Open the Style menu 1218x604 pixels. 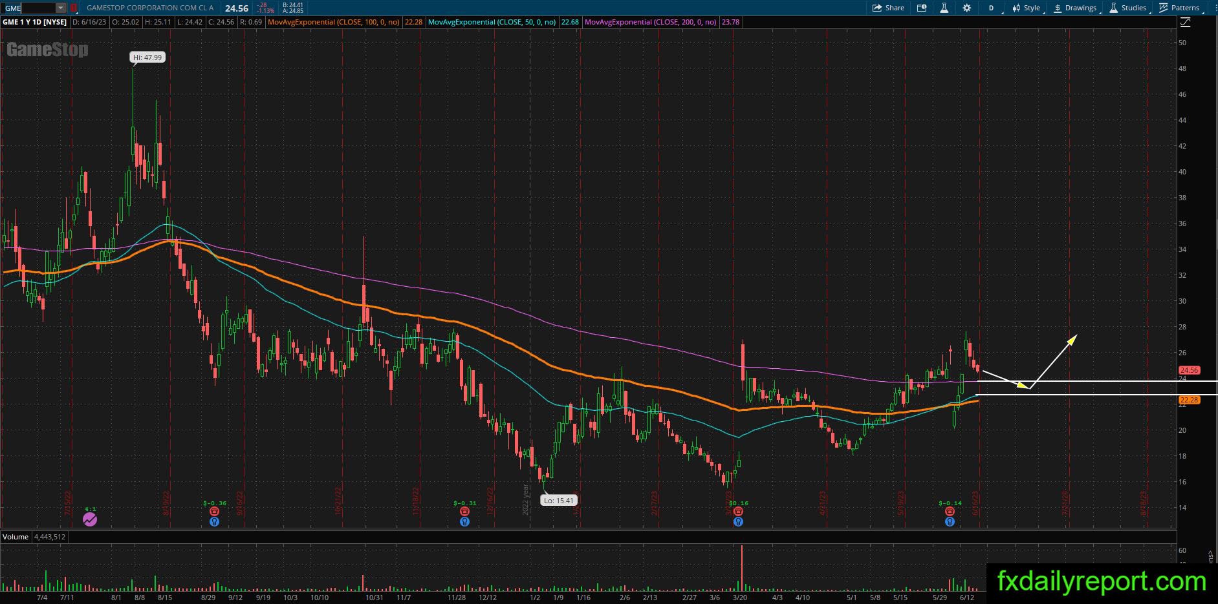point(1027,8)
